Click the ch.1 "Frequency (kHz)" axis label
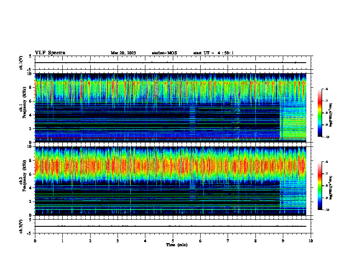The height and width of the screenshot is (270, 350). (x=24, y=102)
